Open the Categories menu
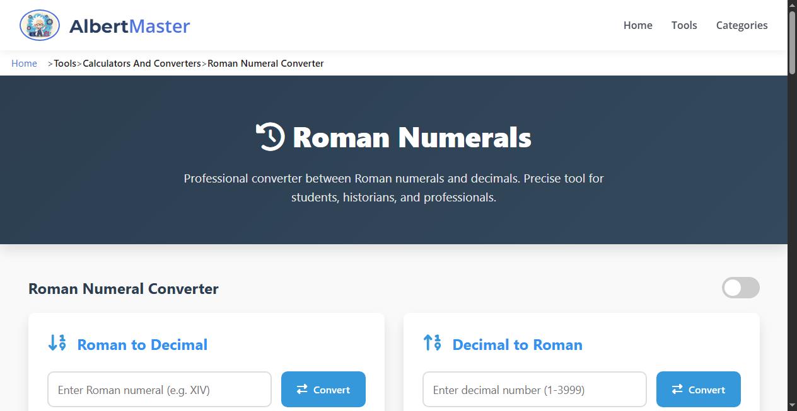The height and width of the screenshot is (411, 797). click(x=742, y=25)
